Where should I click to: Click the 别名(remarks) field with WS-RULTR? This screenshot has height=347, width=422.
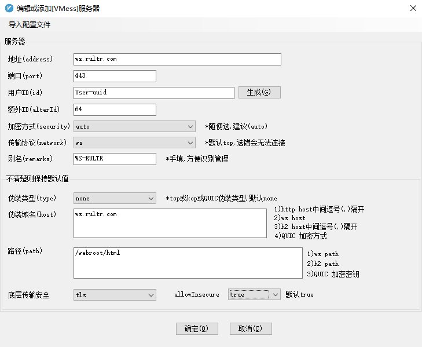(x=115, y=159)
